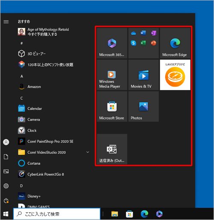The height and width of the screenshot is (220, 214).
Task: Open the 送信済み Outlook tile
Action: point(112,149)
